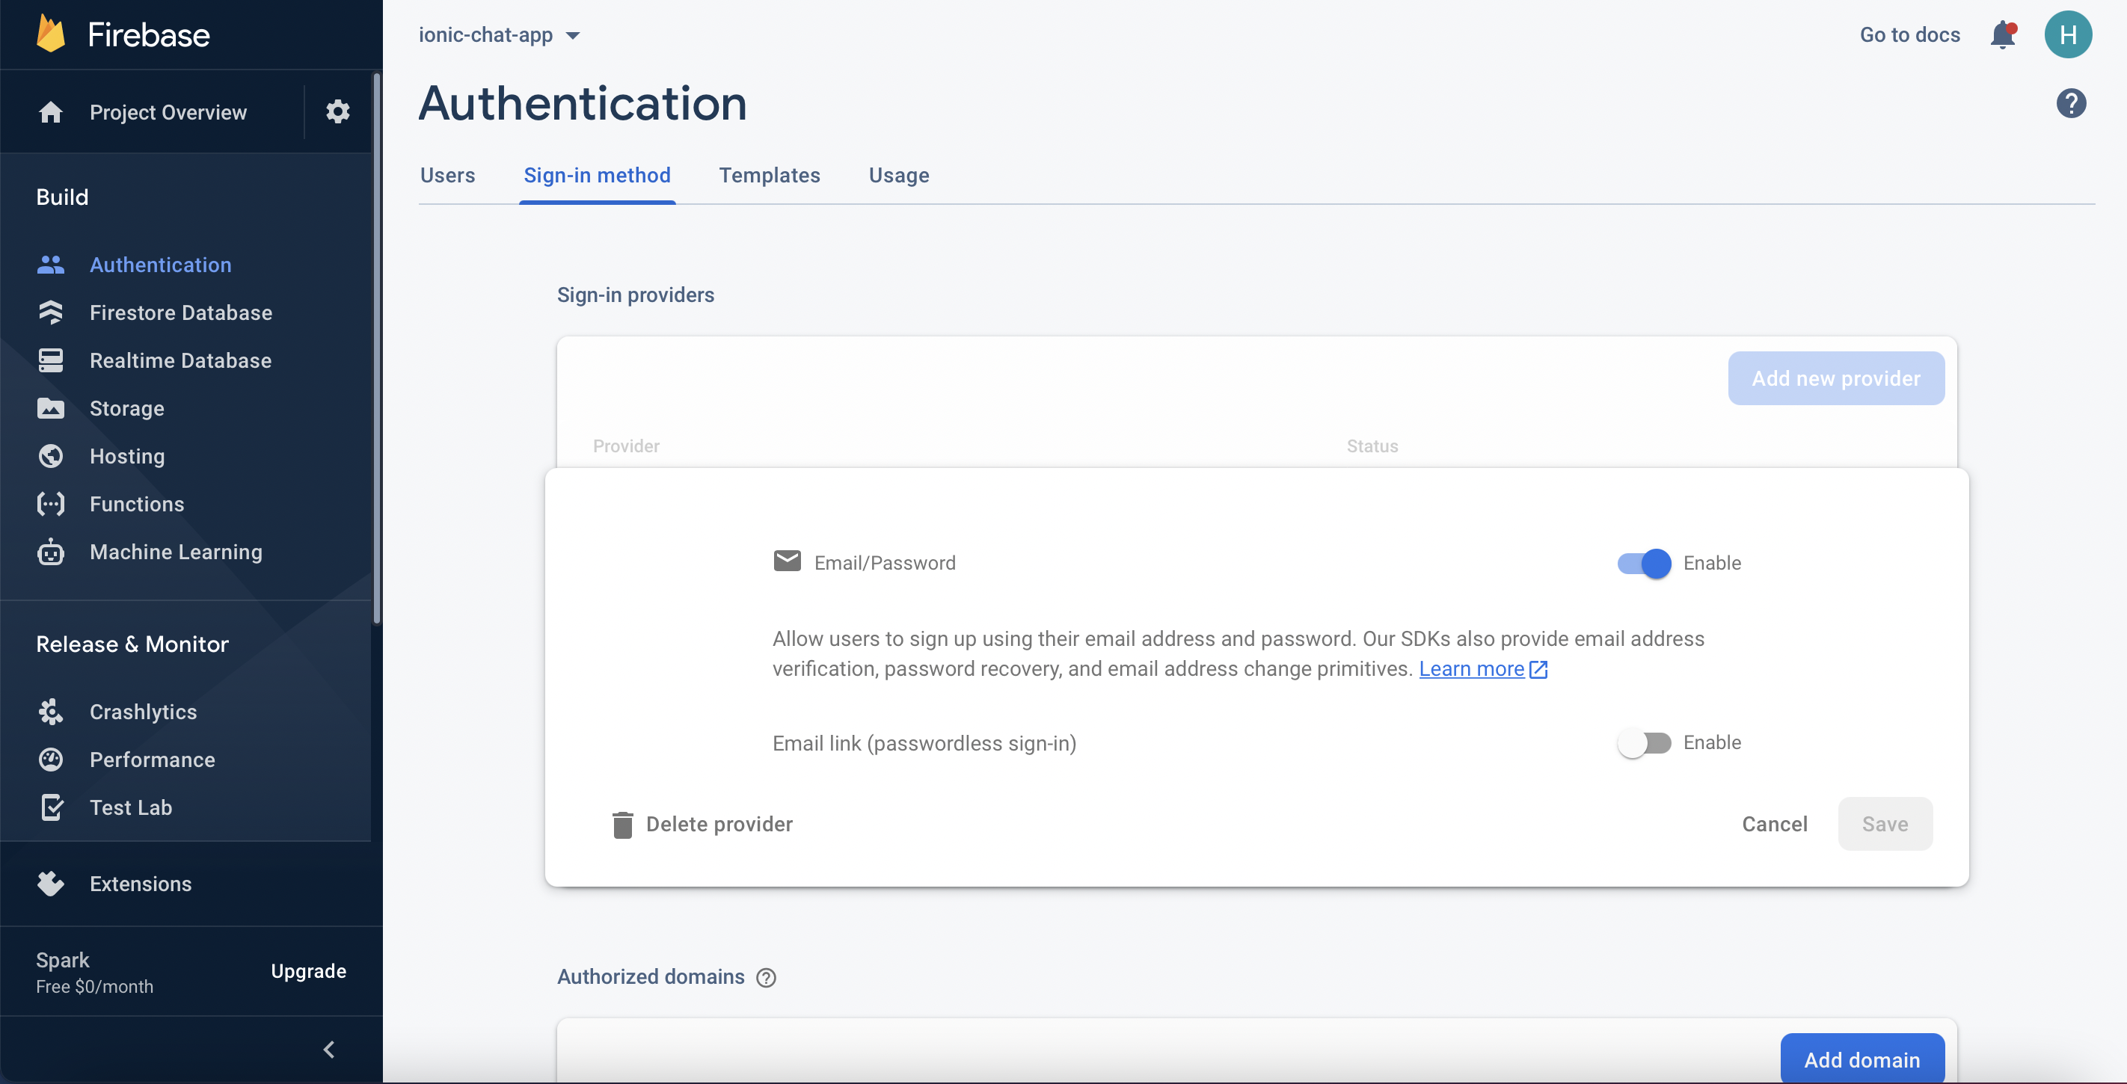Open the Learn more link
This screenshot has width=2127, height=1084.
point(1471,669)
